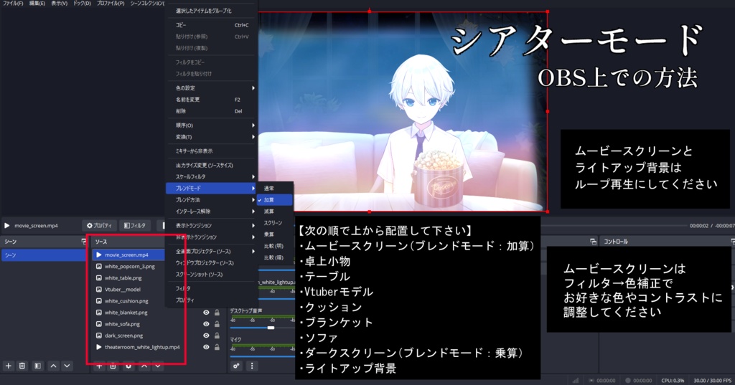This screenshot has height=385, width=735.
Task: Pop out the シーン dock panel icon
Action: (x=83, y=242)
